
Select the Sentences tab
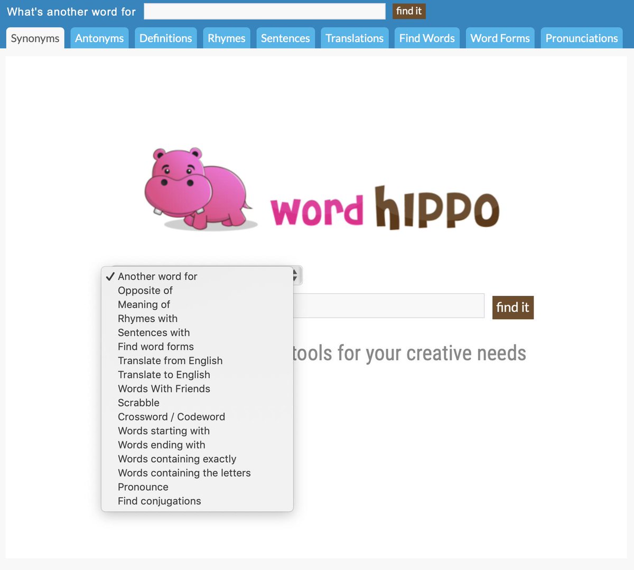point(285,38)
